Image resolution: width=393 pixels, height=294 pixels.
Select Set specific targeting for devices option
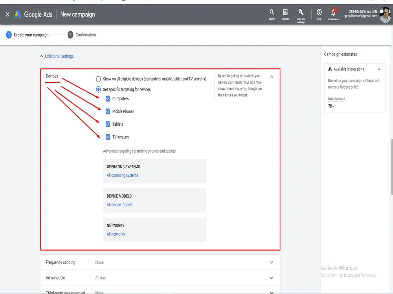99,89
